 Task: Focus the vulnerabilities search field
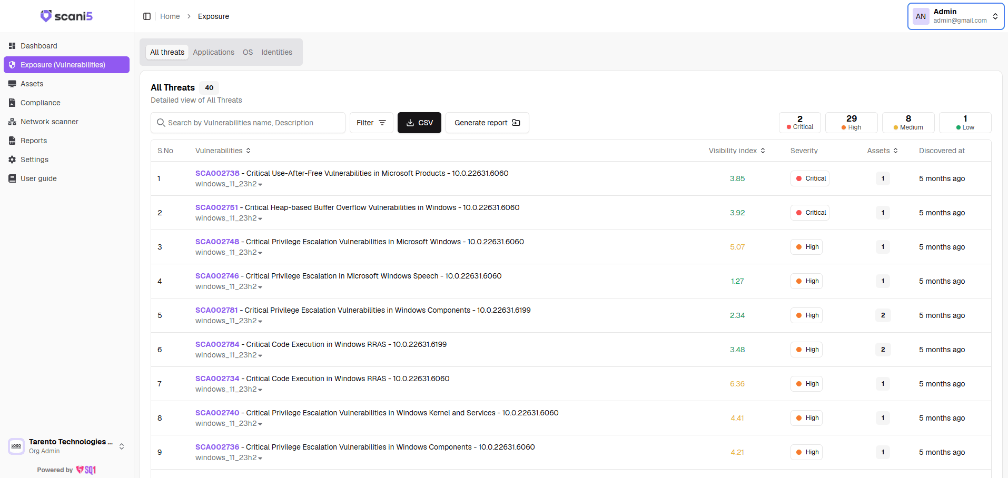[248, 123]
